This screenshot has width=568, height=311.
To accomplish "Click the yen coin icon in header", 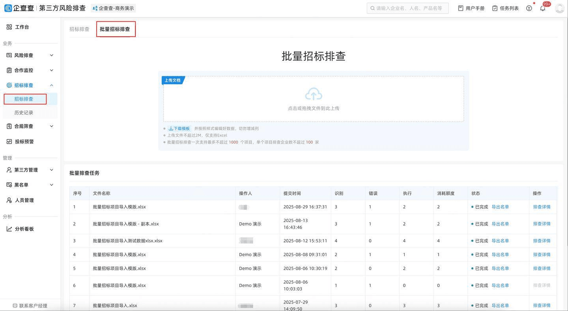I will (529, 8).
